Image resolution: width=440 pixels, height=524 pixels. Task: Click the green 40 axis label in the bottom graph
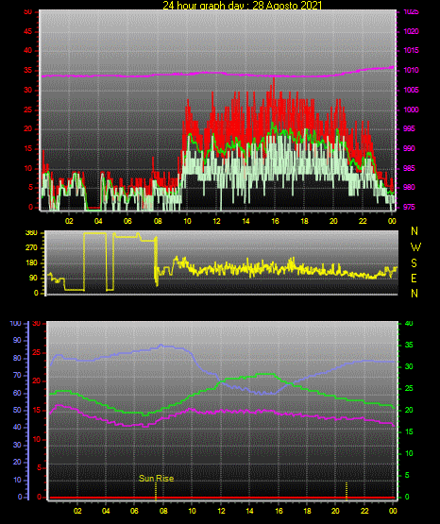tap(409, 323)
